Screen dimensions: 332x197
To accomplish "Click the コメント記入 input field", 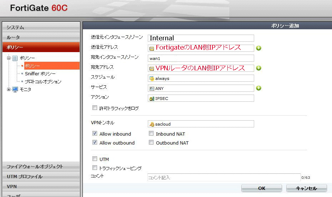I will pyautogui.click(x=224, y=177).
